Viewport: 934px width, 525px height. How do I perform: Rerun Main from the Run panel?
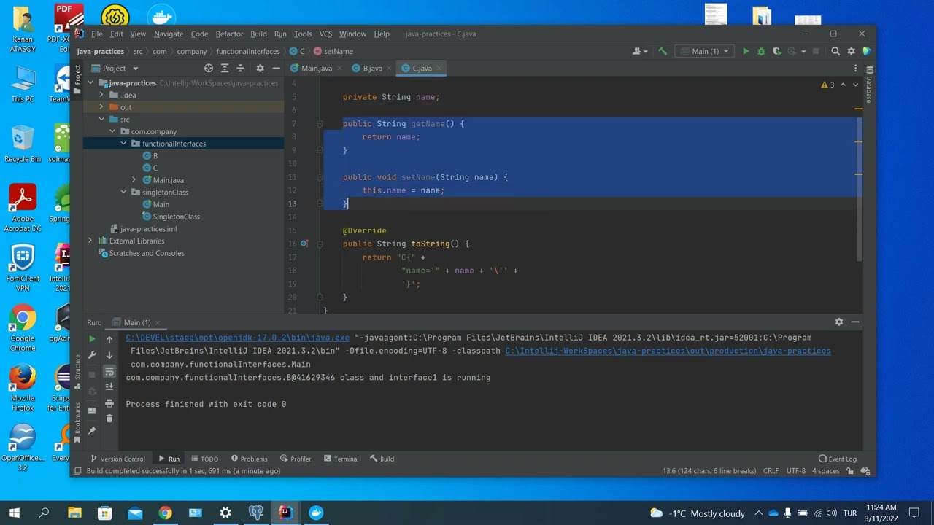92,339
